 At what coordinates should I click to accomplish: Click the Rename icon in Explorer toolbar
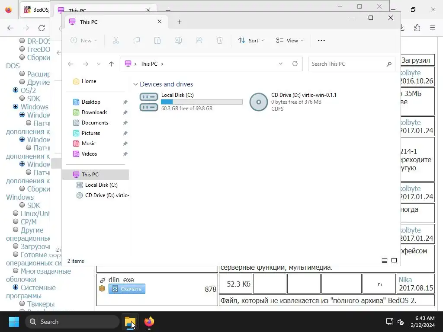(178, 40)
